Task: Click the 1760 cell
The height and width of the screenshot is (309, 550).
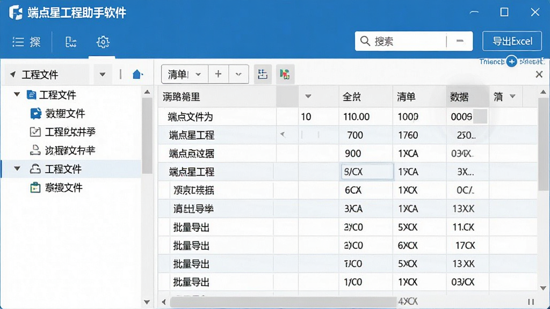Action: point(419,135)
